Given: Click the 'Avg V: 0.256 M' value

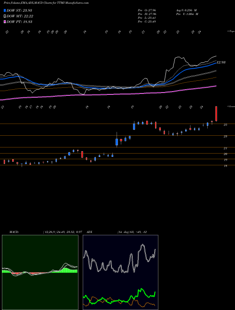Looking at the screenshot, I should 186,10.
